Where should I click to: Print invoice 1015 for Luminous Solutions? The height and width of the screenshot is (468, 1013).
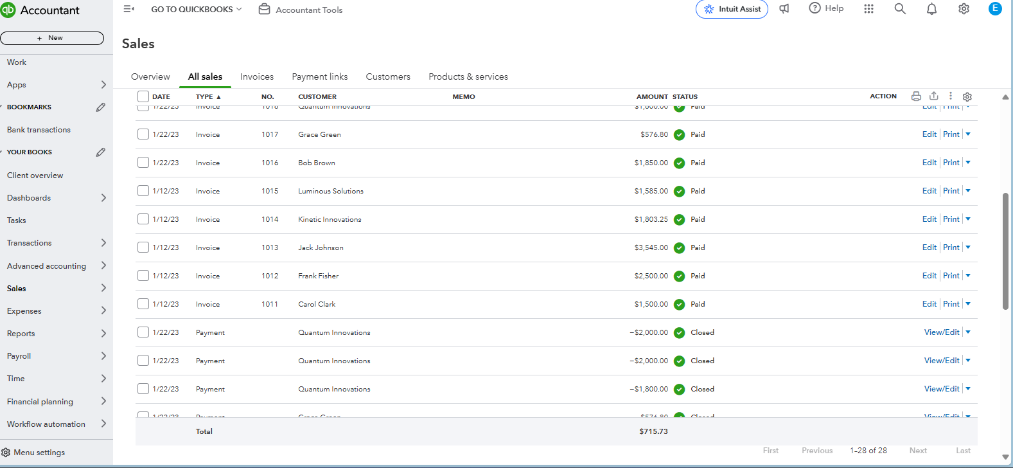click(x=951, y=191)
